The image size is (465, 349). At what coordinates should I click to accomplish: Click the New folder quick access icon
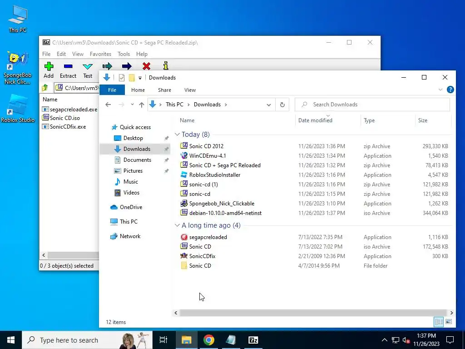132,78
